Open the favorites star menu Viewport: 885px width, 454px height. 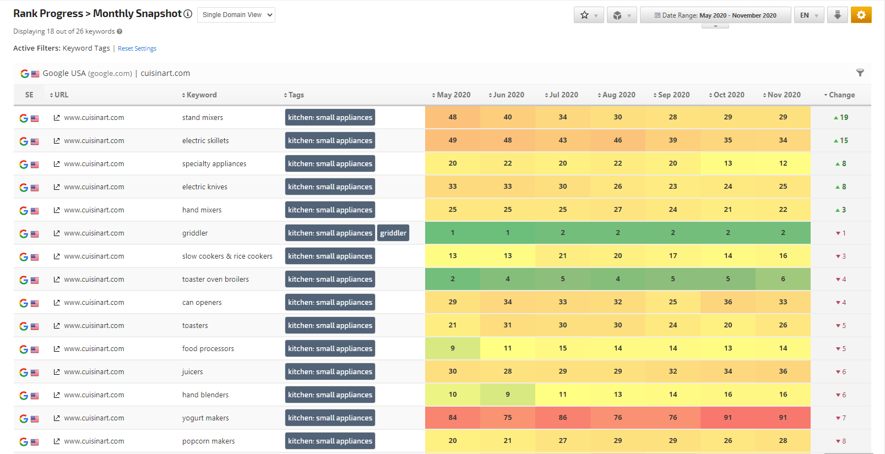coord(588,15)
